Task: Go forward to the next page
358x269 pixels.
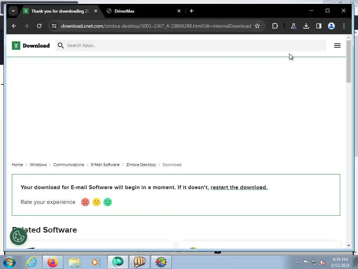Action: [x=27, y=26]
